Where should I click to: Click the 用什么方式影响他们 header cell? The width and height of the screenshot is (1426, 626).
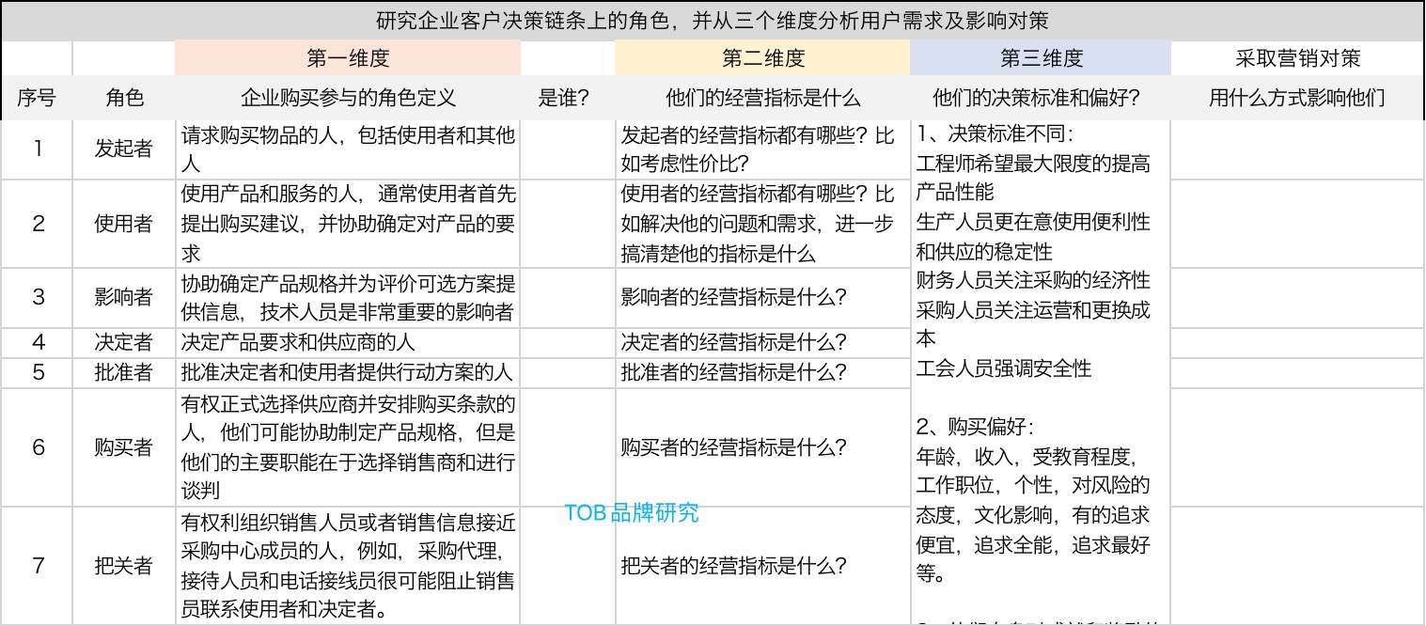coord(1297,98)
